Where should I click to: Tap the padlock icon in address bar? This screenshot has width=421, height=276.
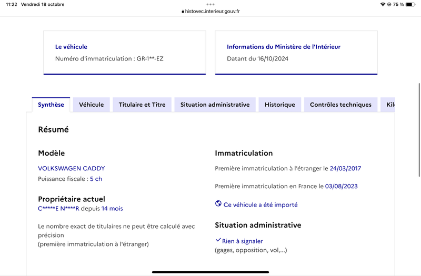point(183,11)
